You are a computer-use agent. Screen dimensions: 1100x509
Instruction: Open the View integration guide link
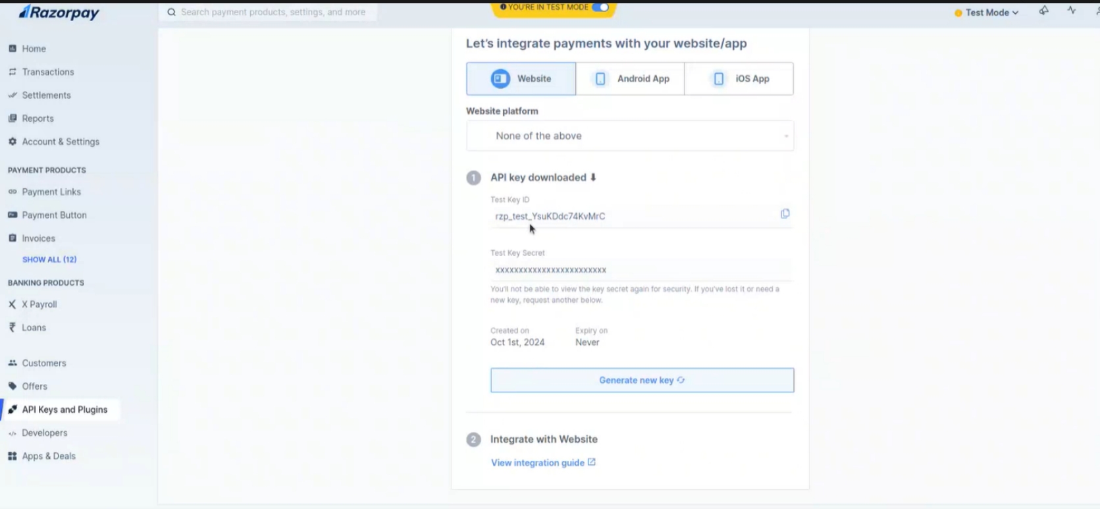coord(543,463)
